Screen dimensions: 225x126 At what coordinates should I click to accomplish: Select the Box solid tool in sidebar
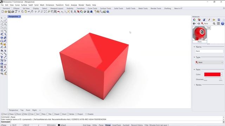tap(2, 38)
